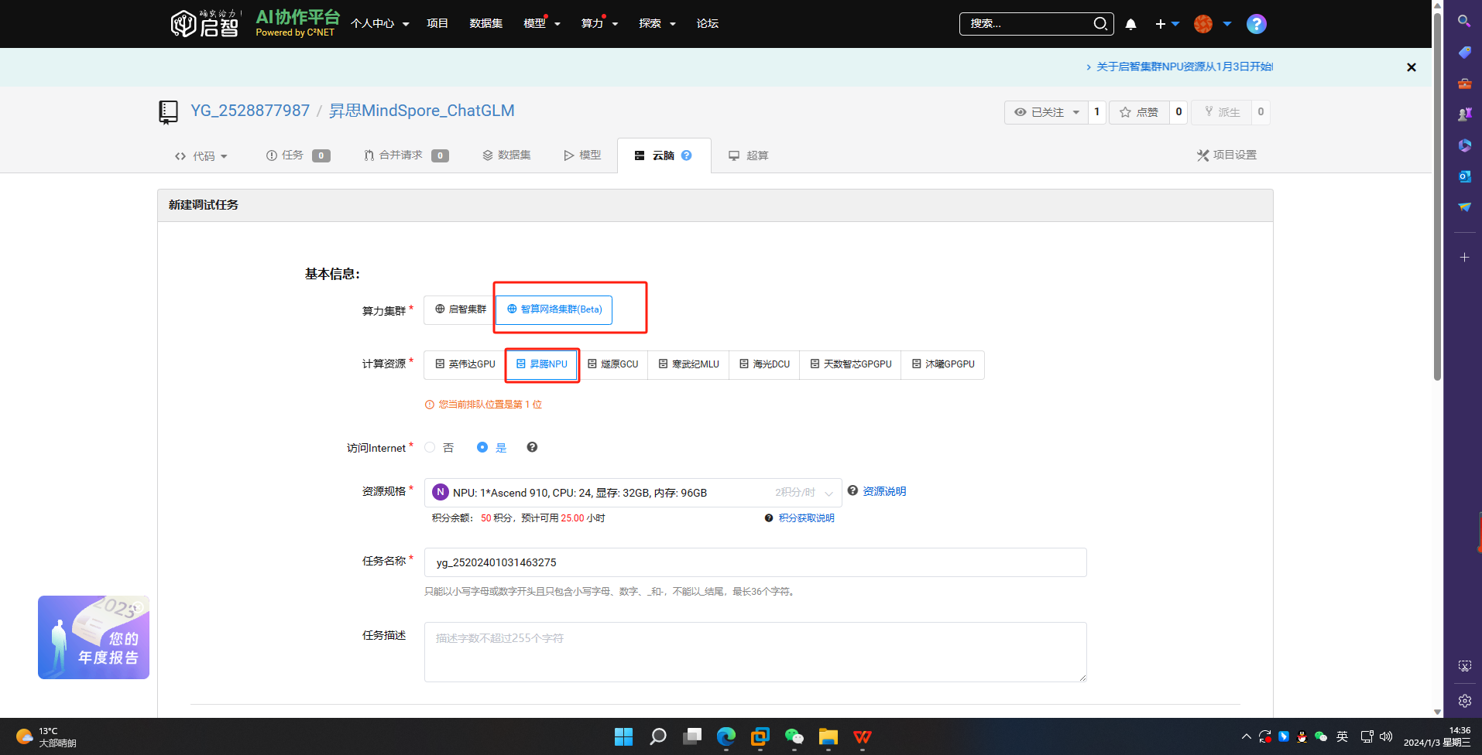1482x755 pixels.
Task: Choose 昇腾NPU compute resource
Action: [541, 364]
